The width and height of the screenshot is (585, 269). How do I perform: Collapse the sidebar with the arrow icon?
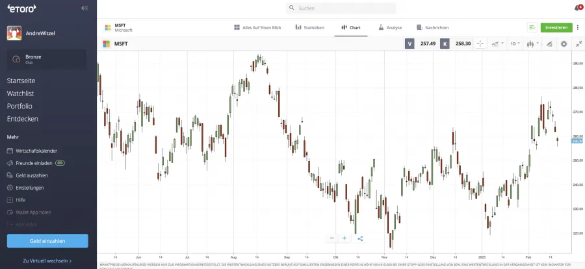84,8
